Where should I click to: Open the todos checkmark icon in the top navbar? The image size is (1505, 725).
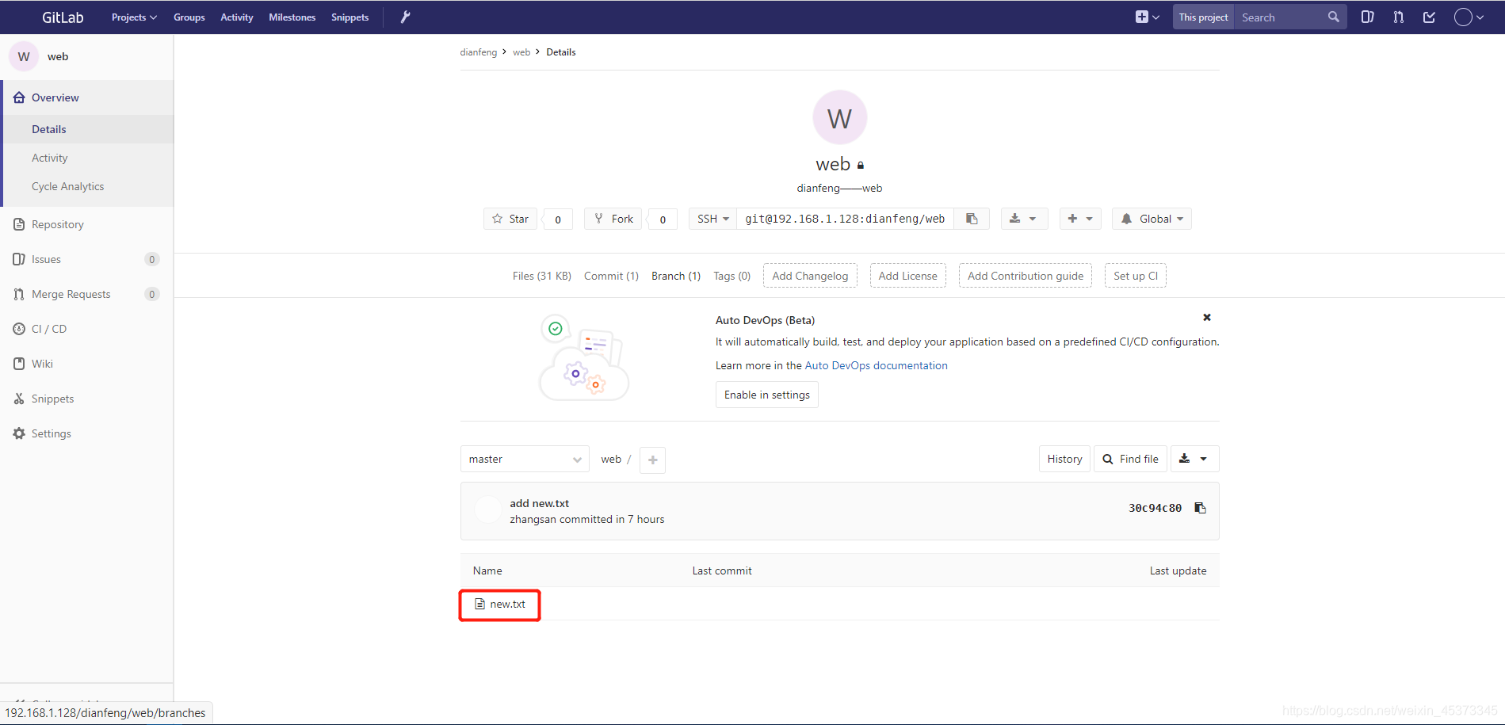point(1429,17)
